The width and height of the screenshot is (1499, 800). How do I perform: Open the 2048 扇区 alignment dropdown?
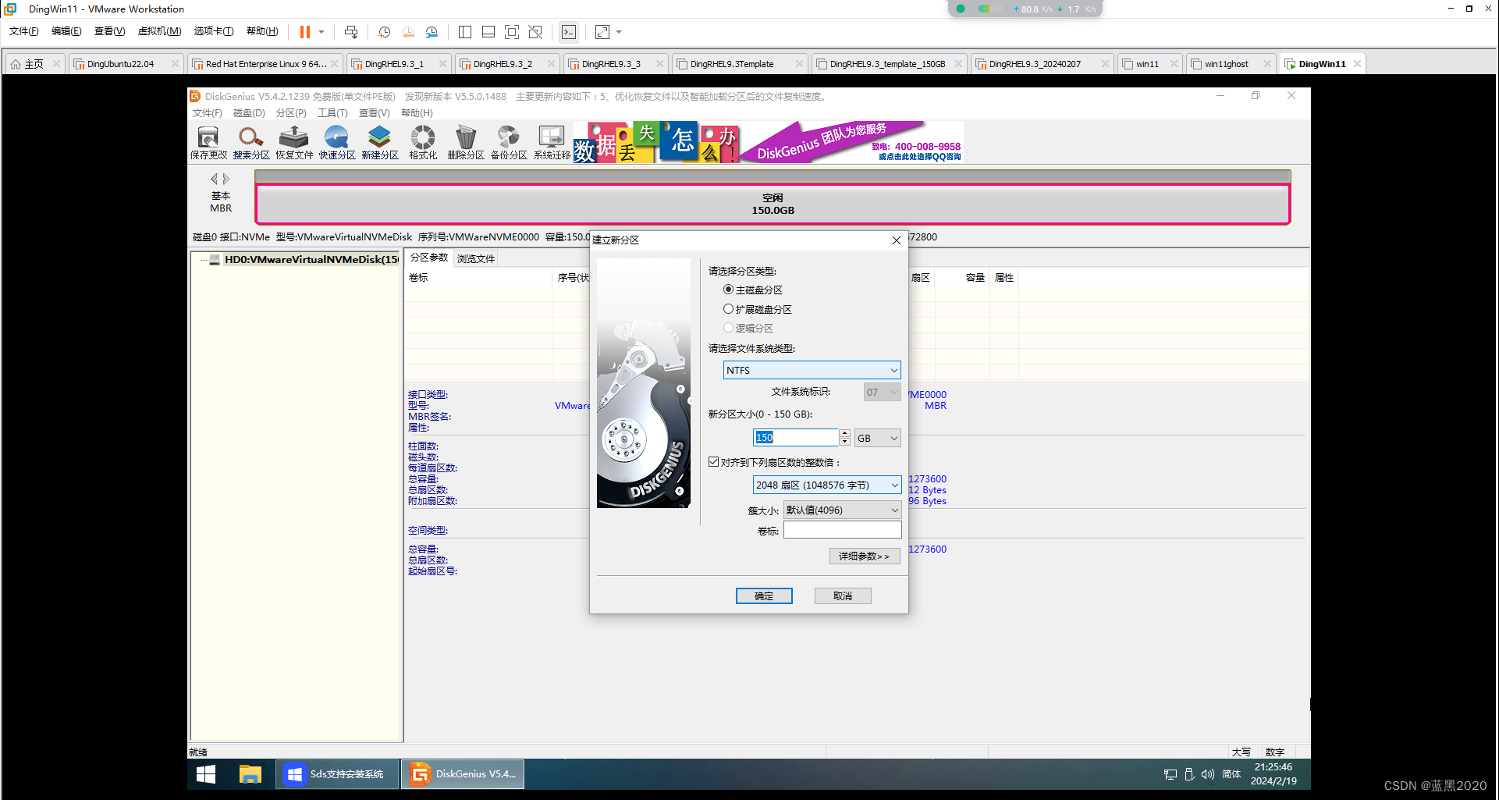coord(826,485)
